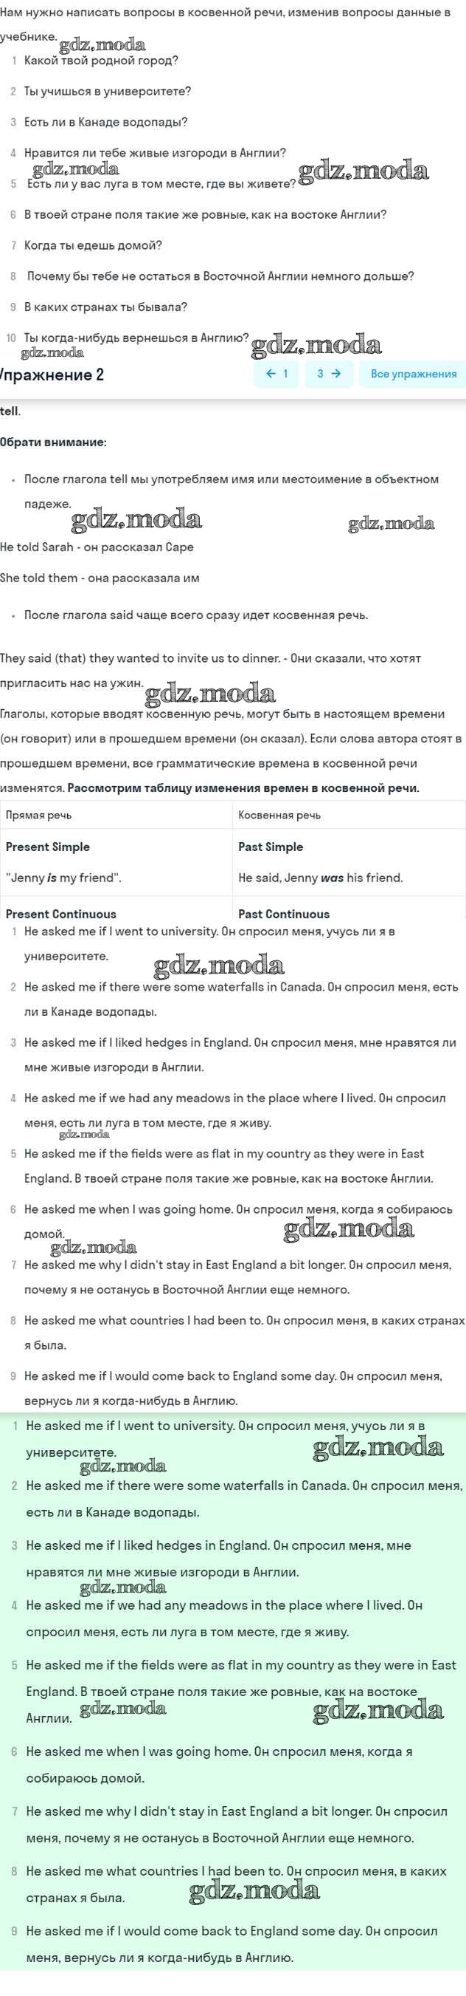The width and height of the screenshot is (466, 1996).
Task: Click the 'Упражнение 2' heading
Action: coord(52,375)
